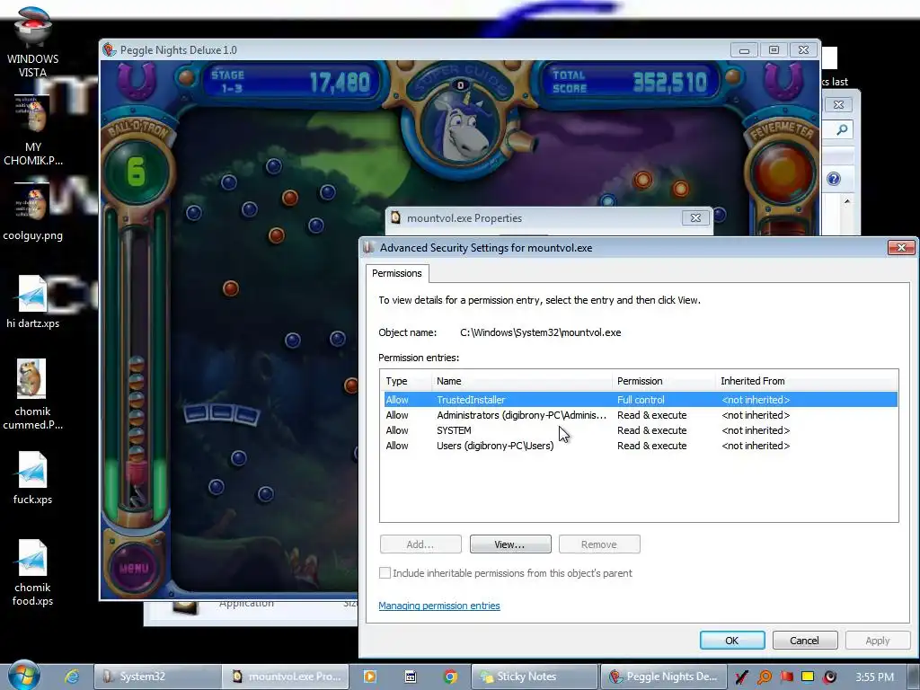Click the search magnifier in background window

pyautogui.click(x=842, y=129)
